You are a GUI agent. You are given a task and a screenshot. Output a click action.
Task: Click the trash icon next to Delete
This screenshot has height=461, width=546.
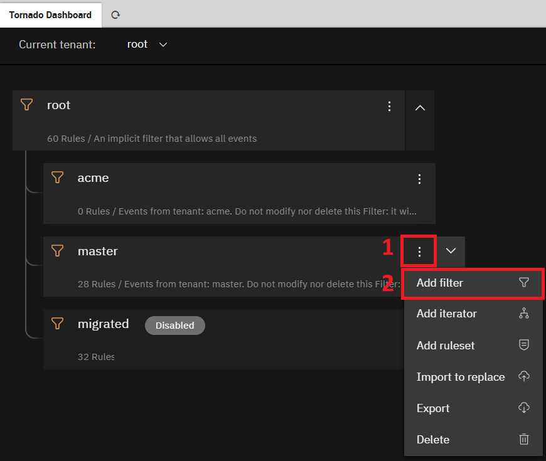point(524,439)
